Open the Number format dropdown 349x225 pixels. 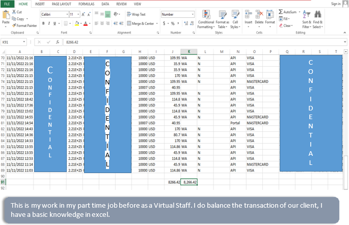tap(193, 14)
